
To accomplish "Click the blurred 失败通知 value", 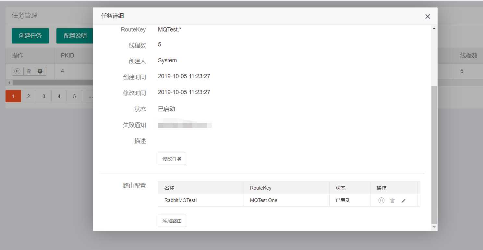I will tap(185, 125).
